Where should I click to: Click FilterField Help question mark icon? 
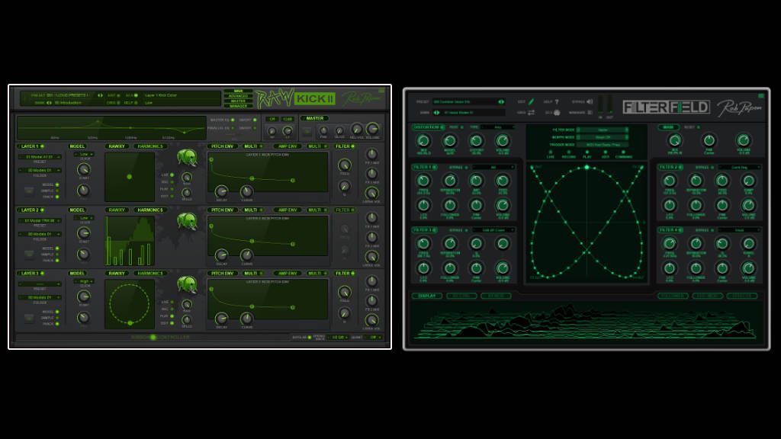(557, 101)
